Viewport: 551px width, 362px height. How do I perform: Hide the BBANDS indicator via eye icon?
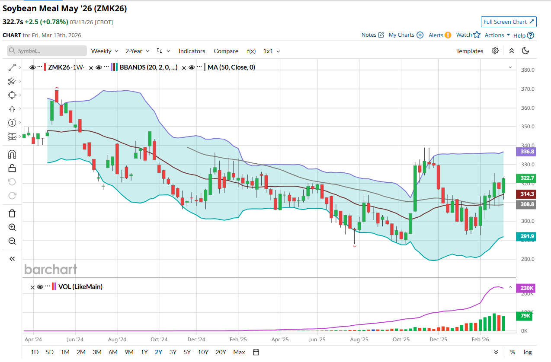[x=99, y=67]
